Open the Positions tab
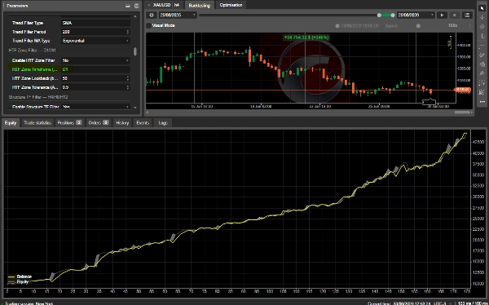Screen dimensions: 489x305 [69, 122]
